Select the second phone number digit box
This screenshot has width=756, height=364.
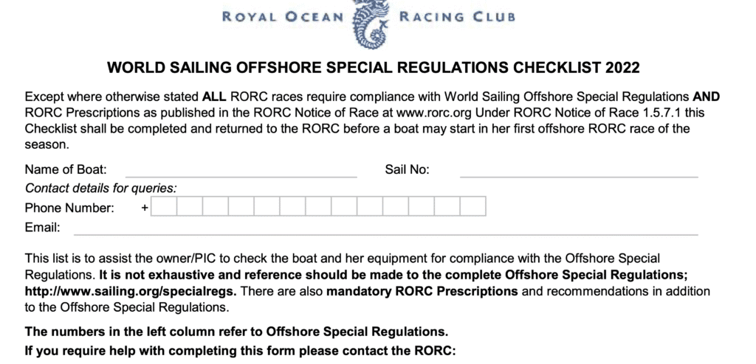click(190, 206)
